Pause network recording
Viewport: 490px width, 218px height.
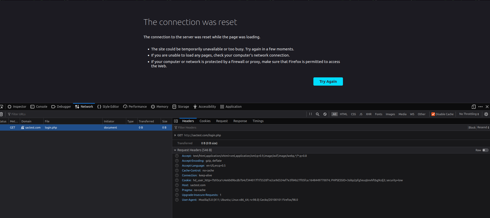point(311,114)
